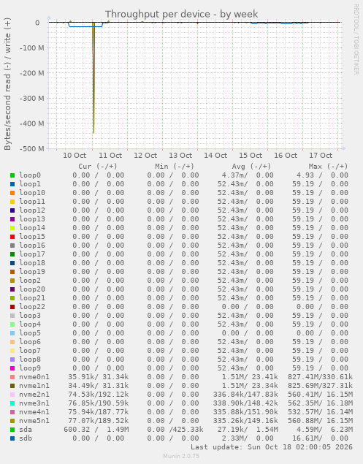Click the '16 Oct' x-axis label
Screen dimensions: 363x464
coord(286,156)
